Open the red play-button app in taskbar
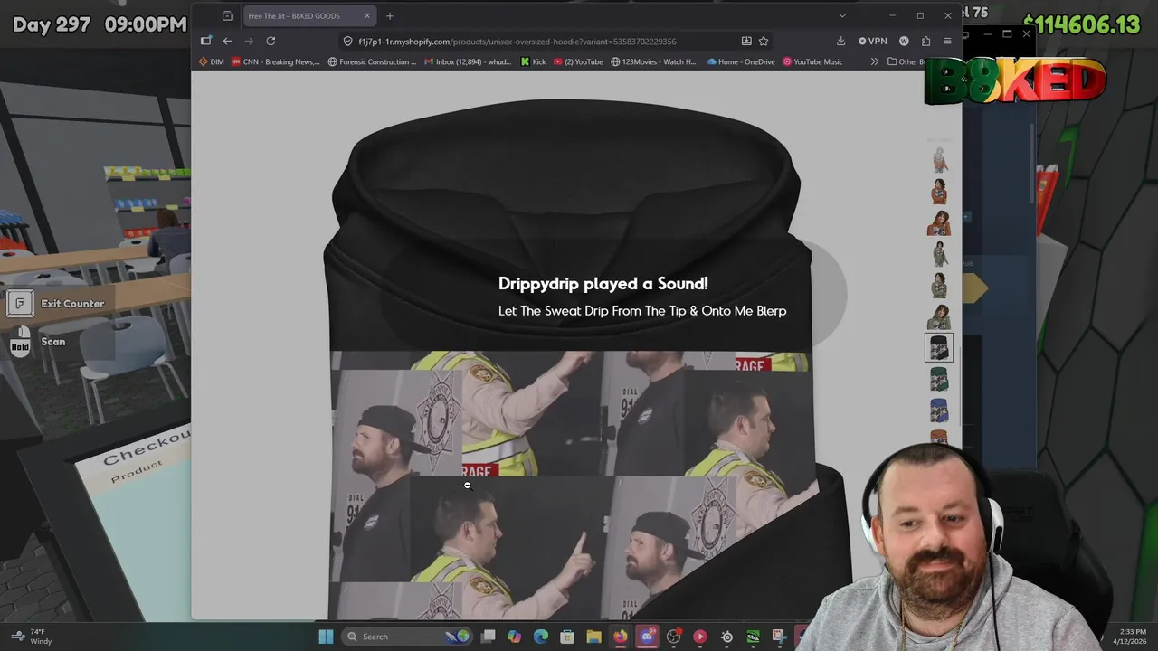The image size is (1158, 651). [x=699, y=637]
